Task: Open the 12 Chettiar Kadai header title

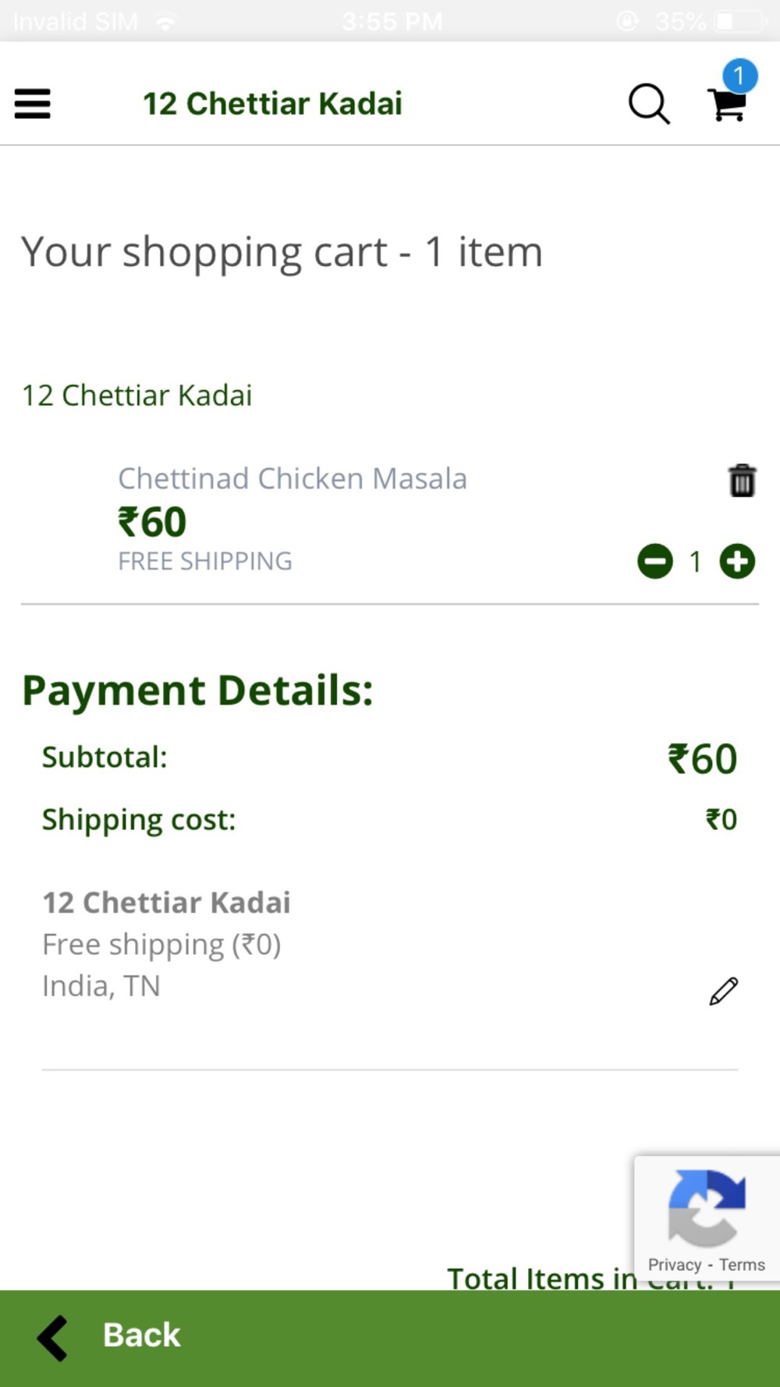Action: [272, 104]
